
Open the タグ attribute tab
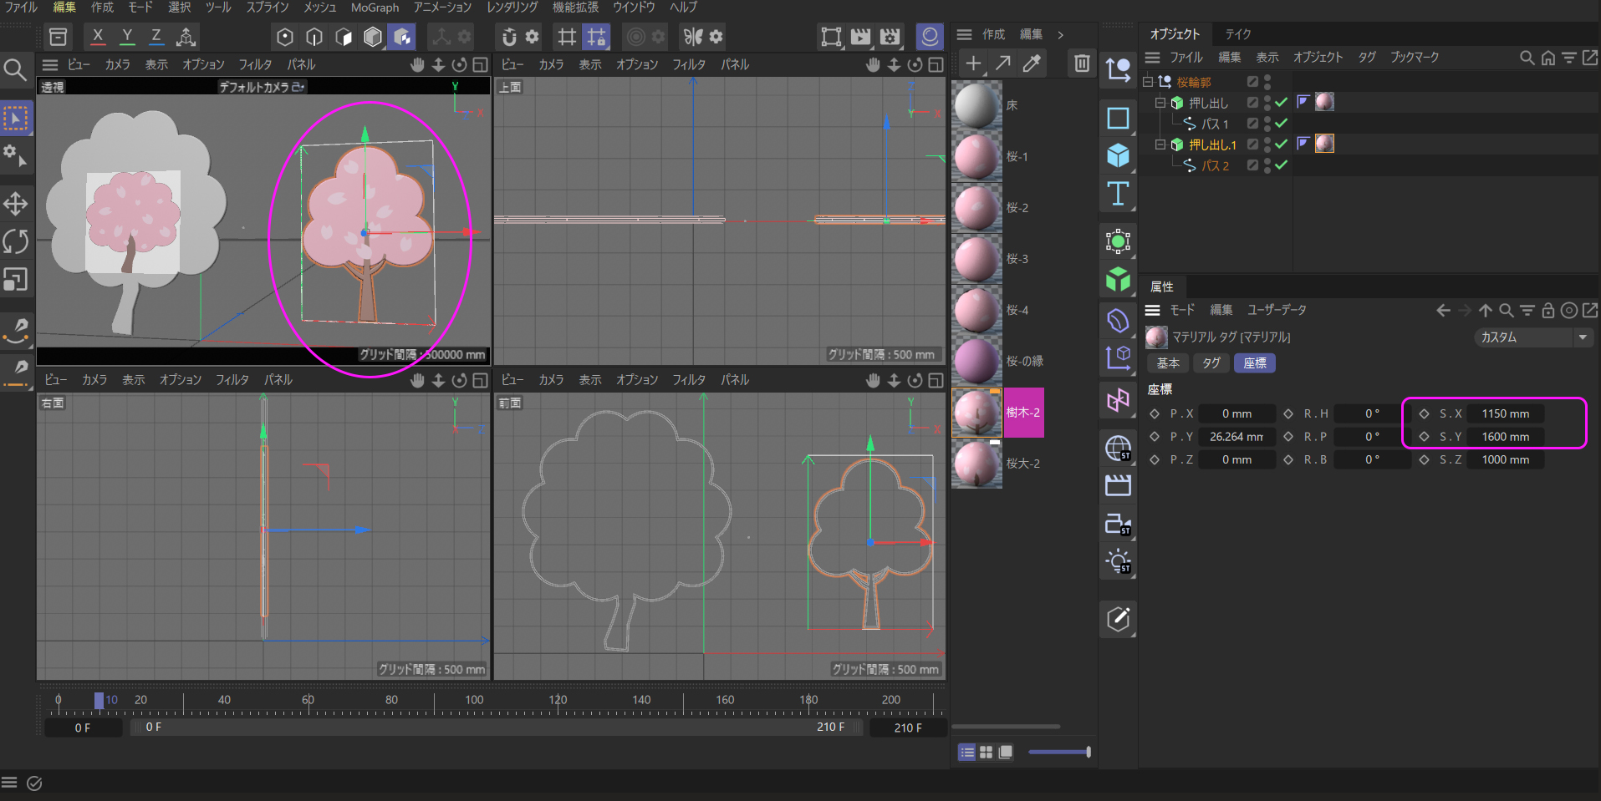(x=1211, y=363)
